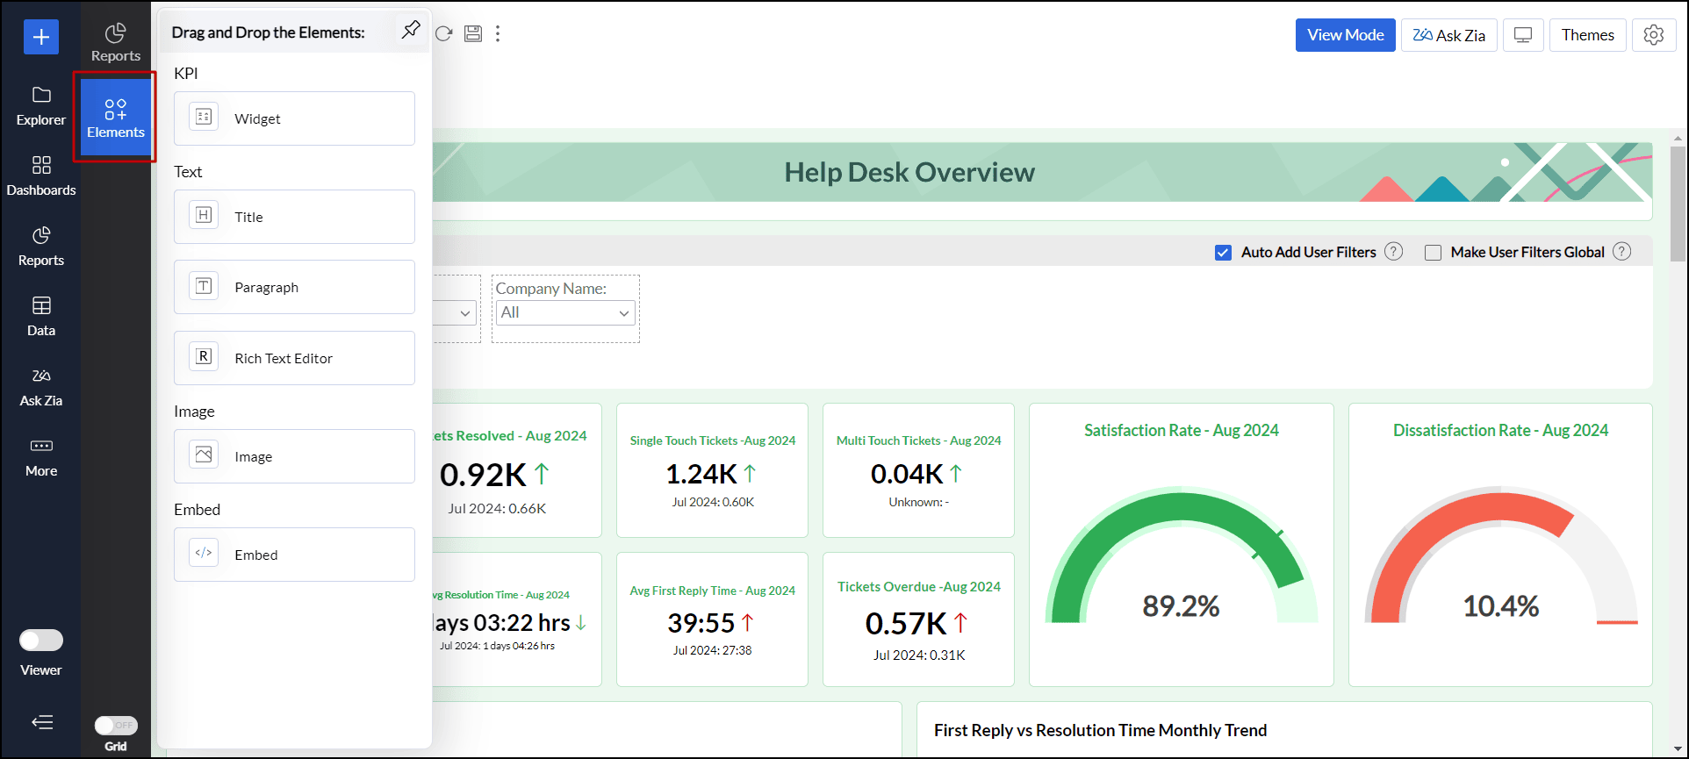Pin the Elements panel open
Image resolution: width=1689 pixels, height=759 pixels.
point(410,30)
